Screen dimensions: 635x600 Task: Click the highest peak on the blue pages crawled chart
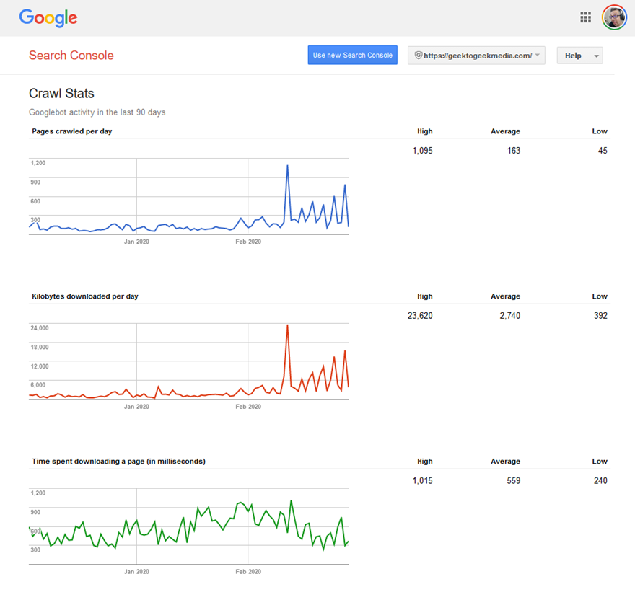click(287, 166)
